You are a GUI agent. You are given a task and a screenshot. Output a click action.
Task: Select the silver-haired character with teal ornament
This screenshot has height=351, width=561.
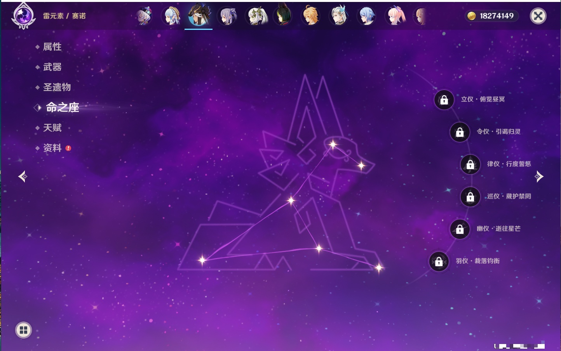coord(339,16)
